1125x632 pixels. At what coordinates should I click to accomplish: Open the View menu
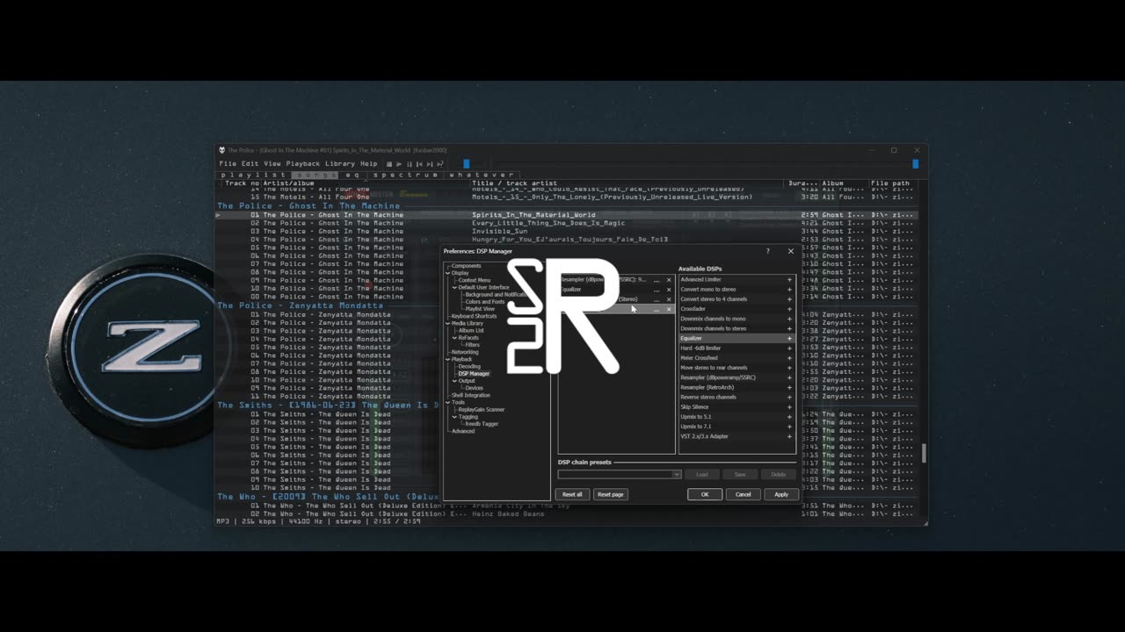pyautogui.click(x=272, y=163)
